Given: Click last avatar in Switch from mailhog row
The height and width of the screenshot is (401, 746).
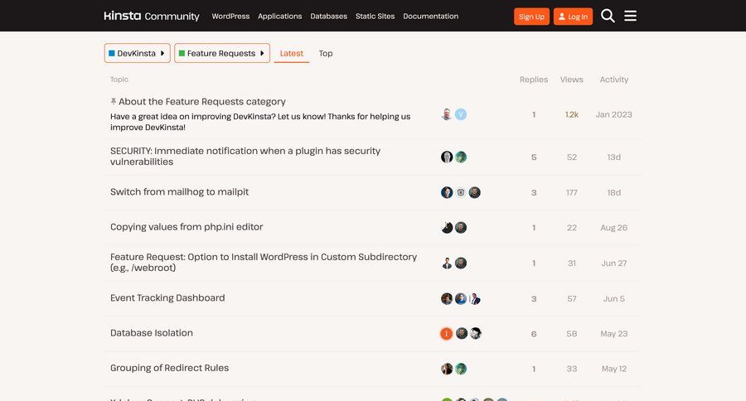Looking at the screenshot, I should (x=474, y=192).
